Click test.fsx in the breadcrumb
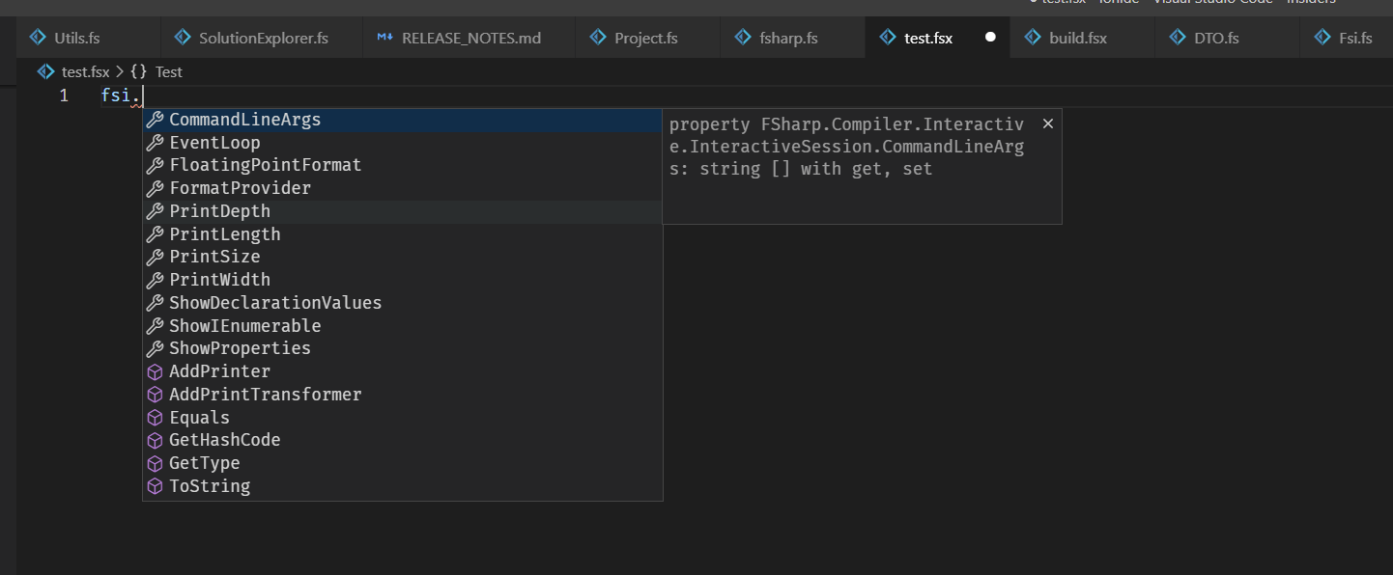Viewport: 1393px width, 575px height. click(86, 71)
